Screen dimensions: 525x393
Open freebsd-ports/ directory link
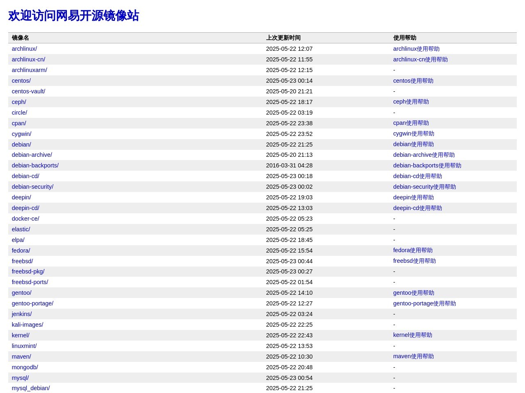coord(30,282)
